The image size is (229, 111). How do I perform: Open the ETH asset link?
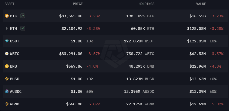point(13,29)
